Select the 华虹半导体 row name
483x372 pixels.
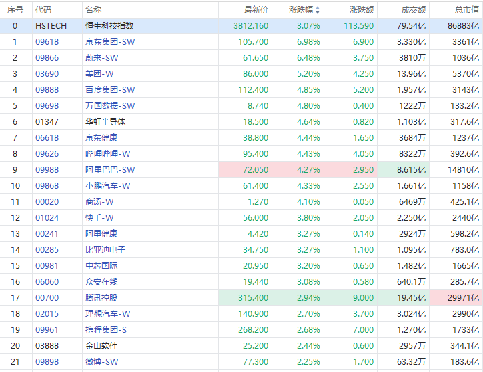click(x=105, y=122)
